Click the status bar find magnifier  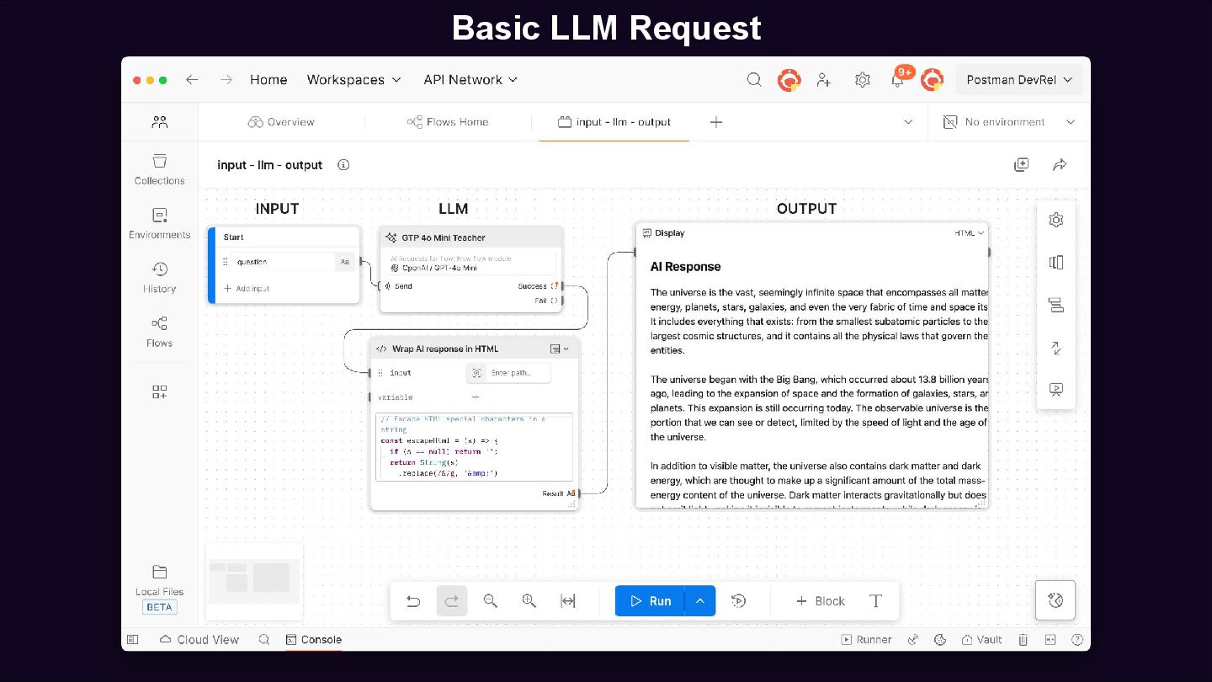point(264,640)
